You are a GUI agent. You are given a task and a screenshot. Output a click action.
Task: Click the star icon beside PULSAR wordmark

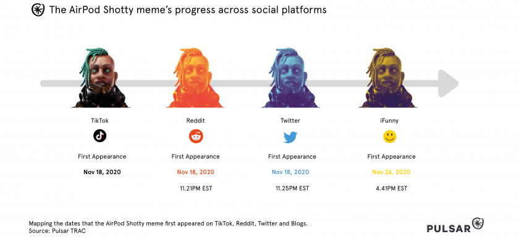pos(478,223)
